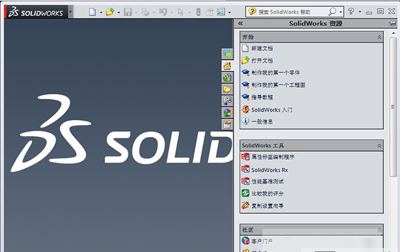
Task: Collapse the task pane with double chevron
Action: 240,23
